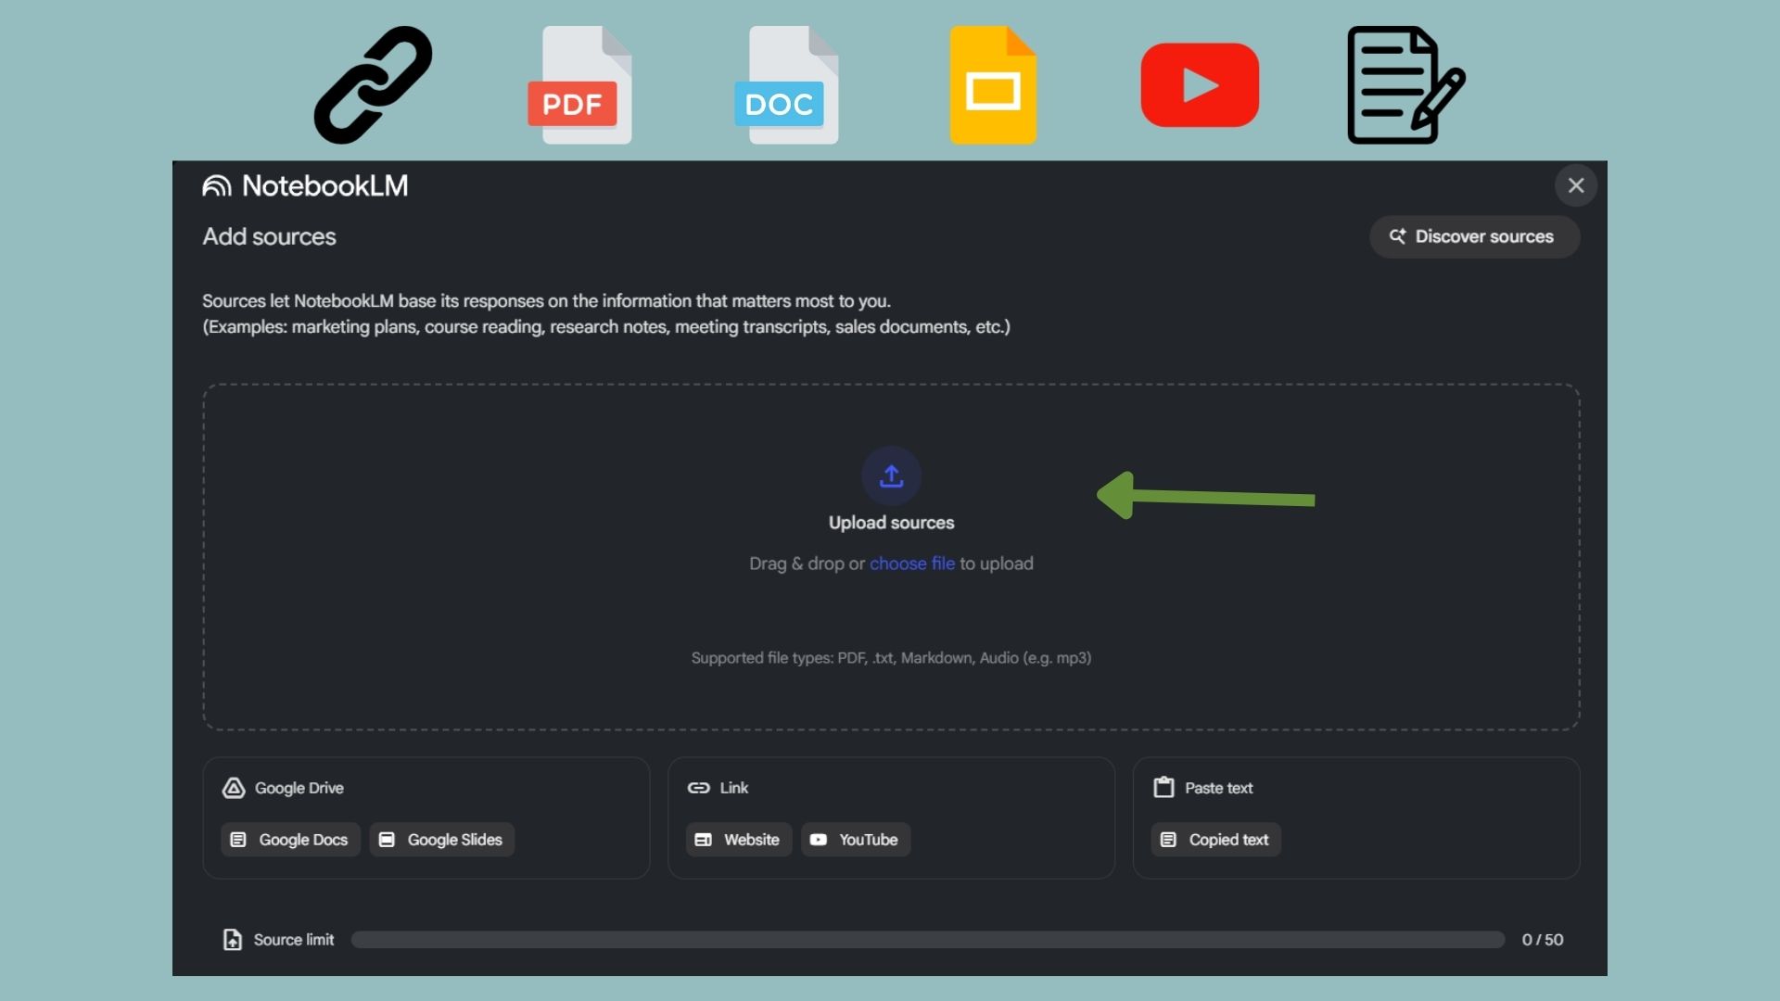Click the Google Drive triangle icon

(234, 788)
